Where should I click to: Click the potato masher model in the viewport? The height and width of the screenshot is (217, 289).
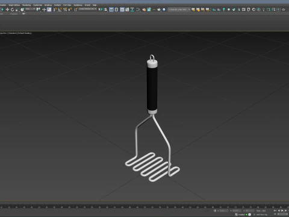(x=152, y=89)
